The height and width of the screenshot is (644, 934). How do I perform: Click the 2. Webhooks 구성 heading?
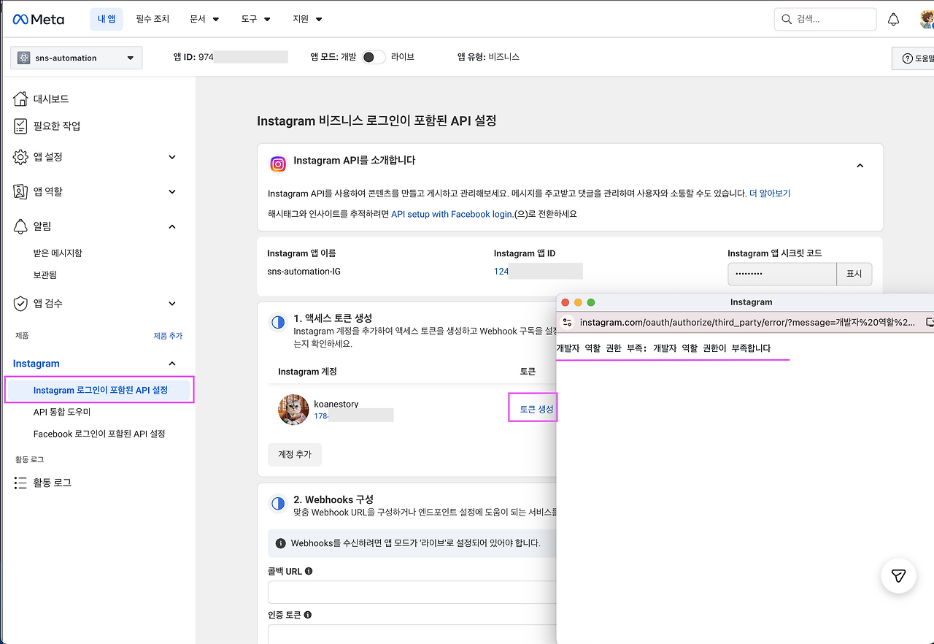(x=333, y=499)
